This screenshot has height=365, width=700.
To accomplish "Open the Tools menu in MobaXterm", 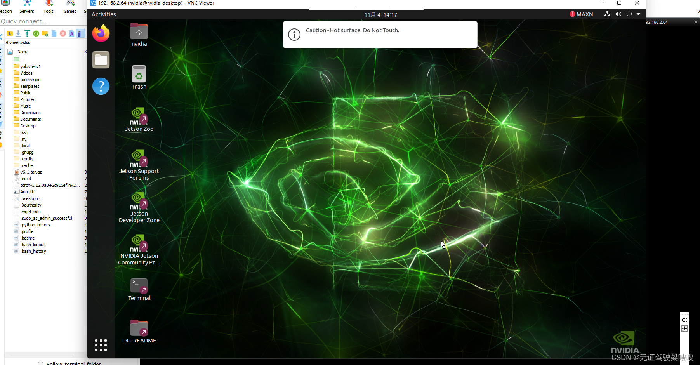I will click(x=48, y=11).
